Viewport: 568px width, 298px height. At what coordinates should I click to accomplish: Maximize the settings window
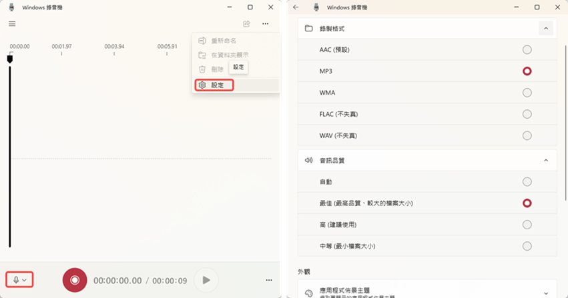pos(537,7)
